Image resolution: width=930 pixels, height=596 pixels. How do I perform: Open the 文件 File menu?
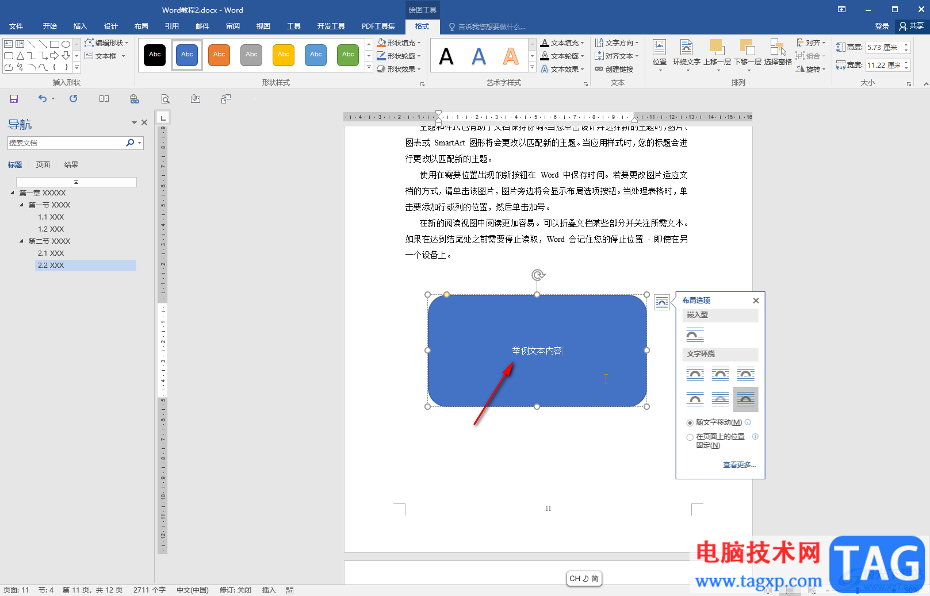[16, 26]
